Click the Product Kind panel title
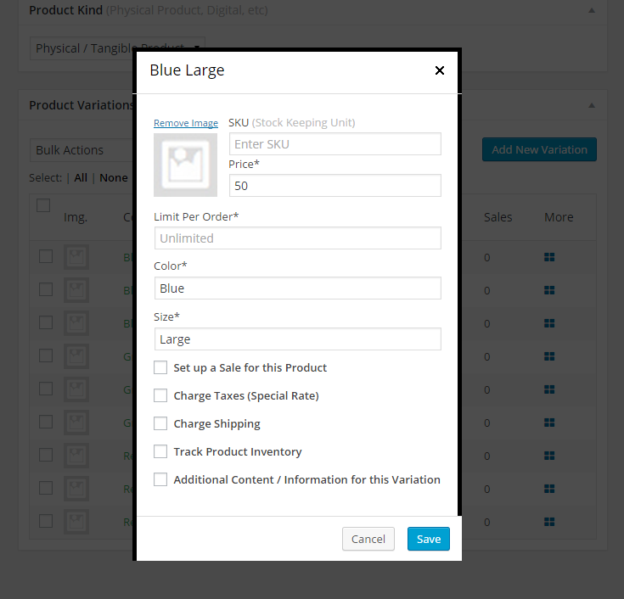Screen dimensions: 624x599 66,10
